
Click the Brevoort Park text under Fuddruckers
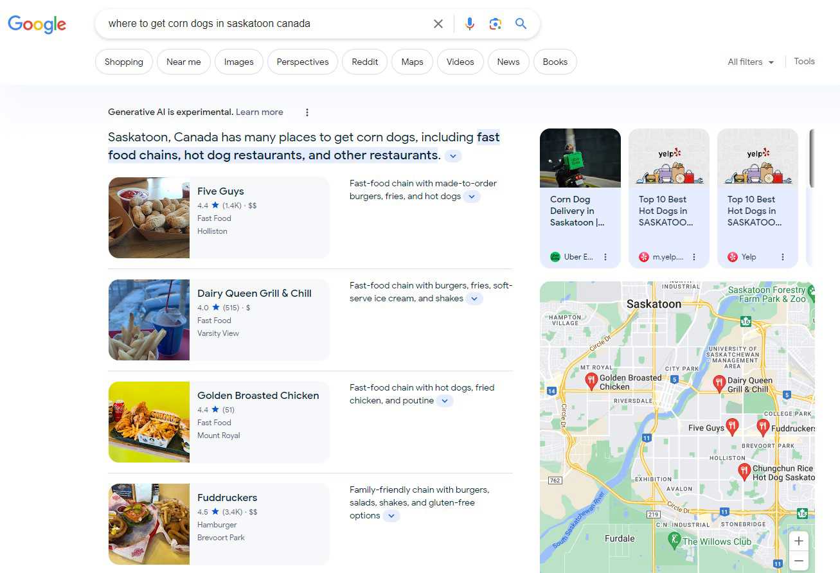(221, 538)
